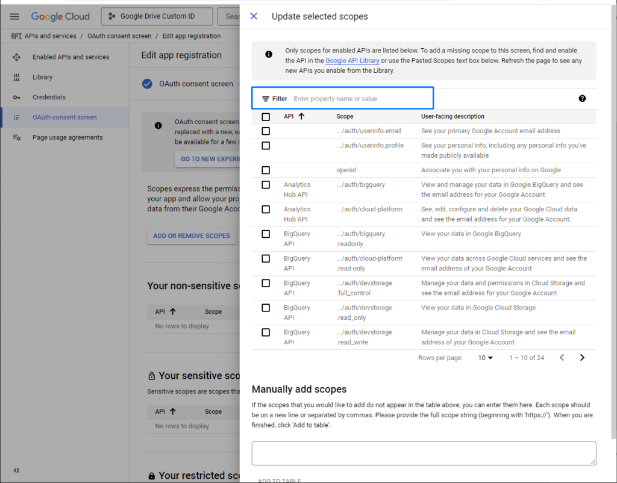
Task: Click the help question mark icon
Action: tap(582, 99)
